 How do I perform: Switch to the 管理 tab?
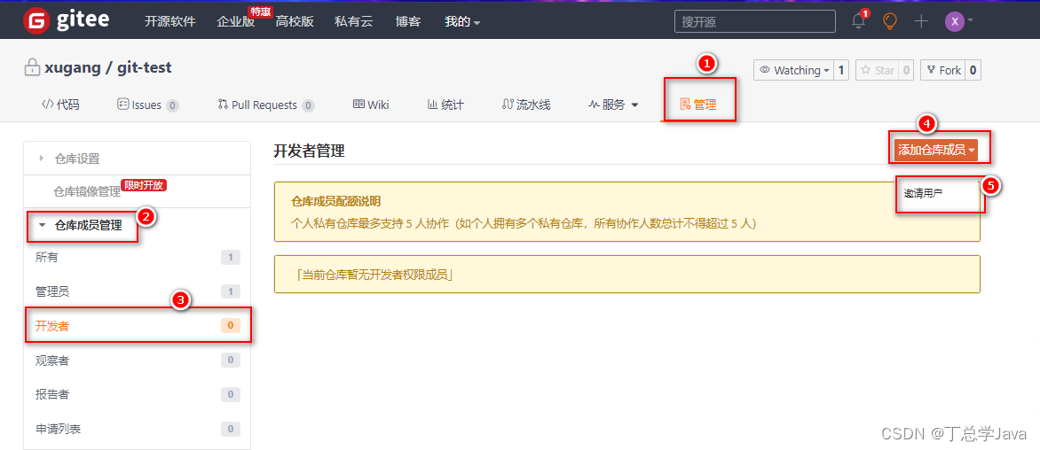click(697, 105)
